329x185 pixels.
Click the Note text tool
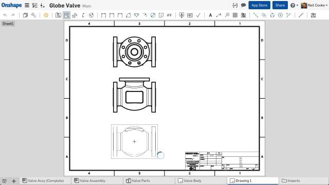pyautogui.click(x=210, y=15)
